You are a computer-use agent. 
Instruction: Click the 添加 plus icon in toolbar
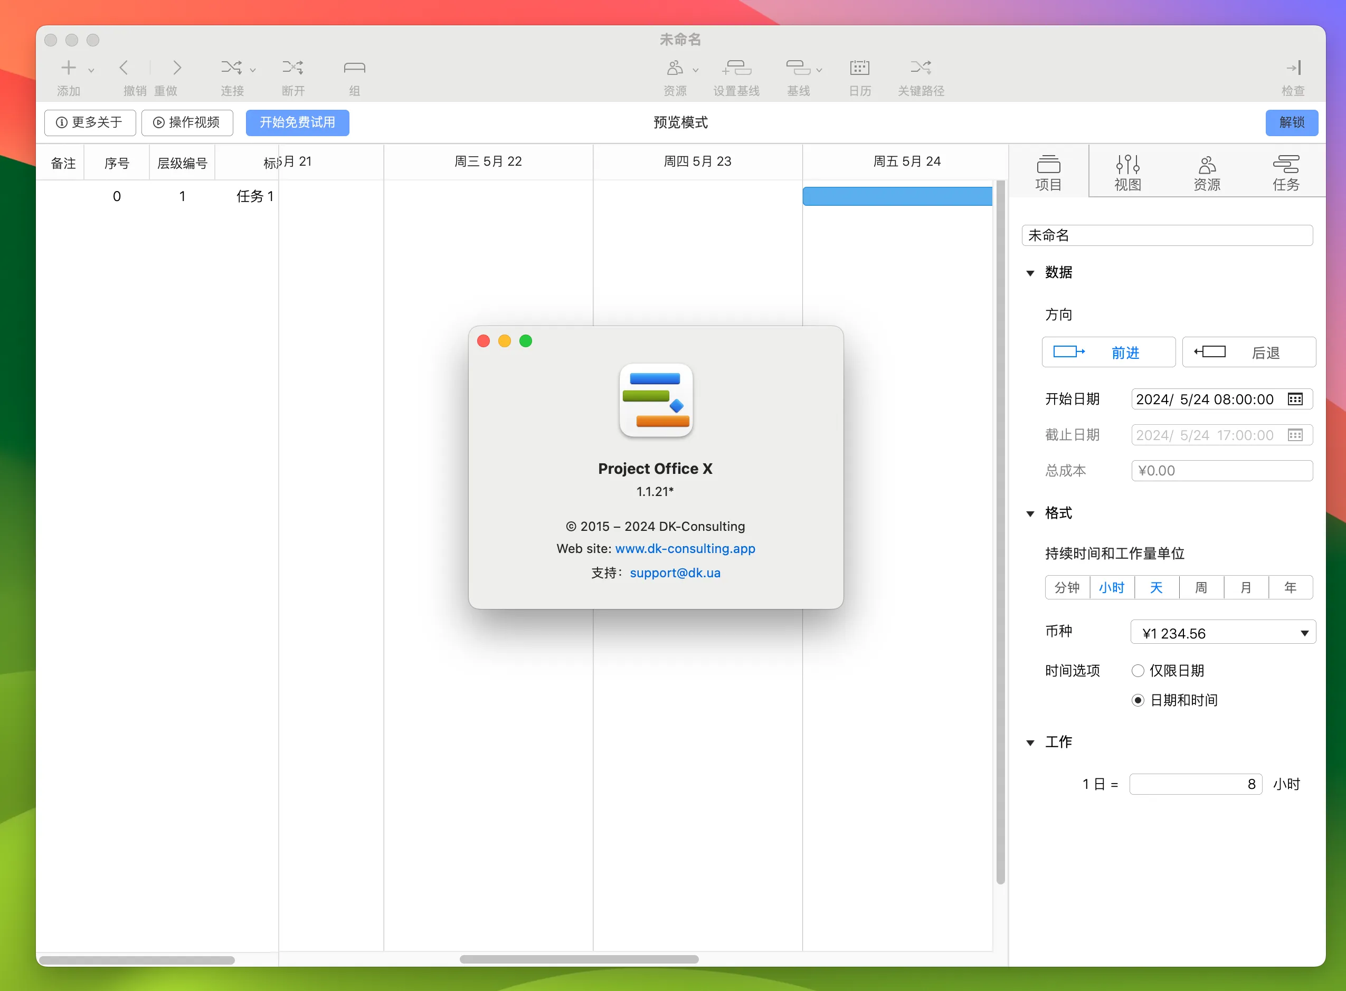click(x=69, y=68)
